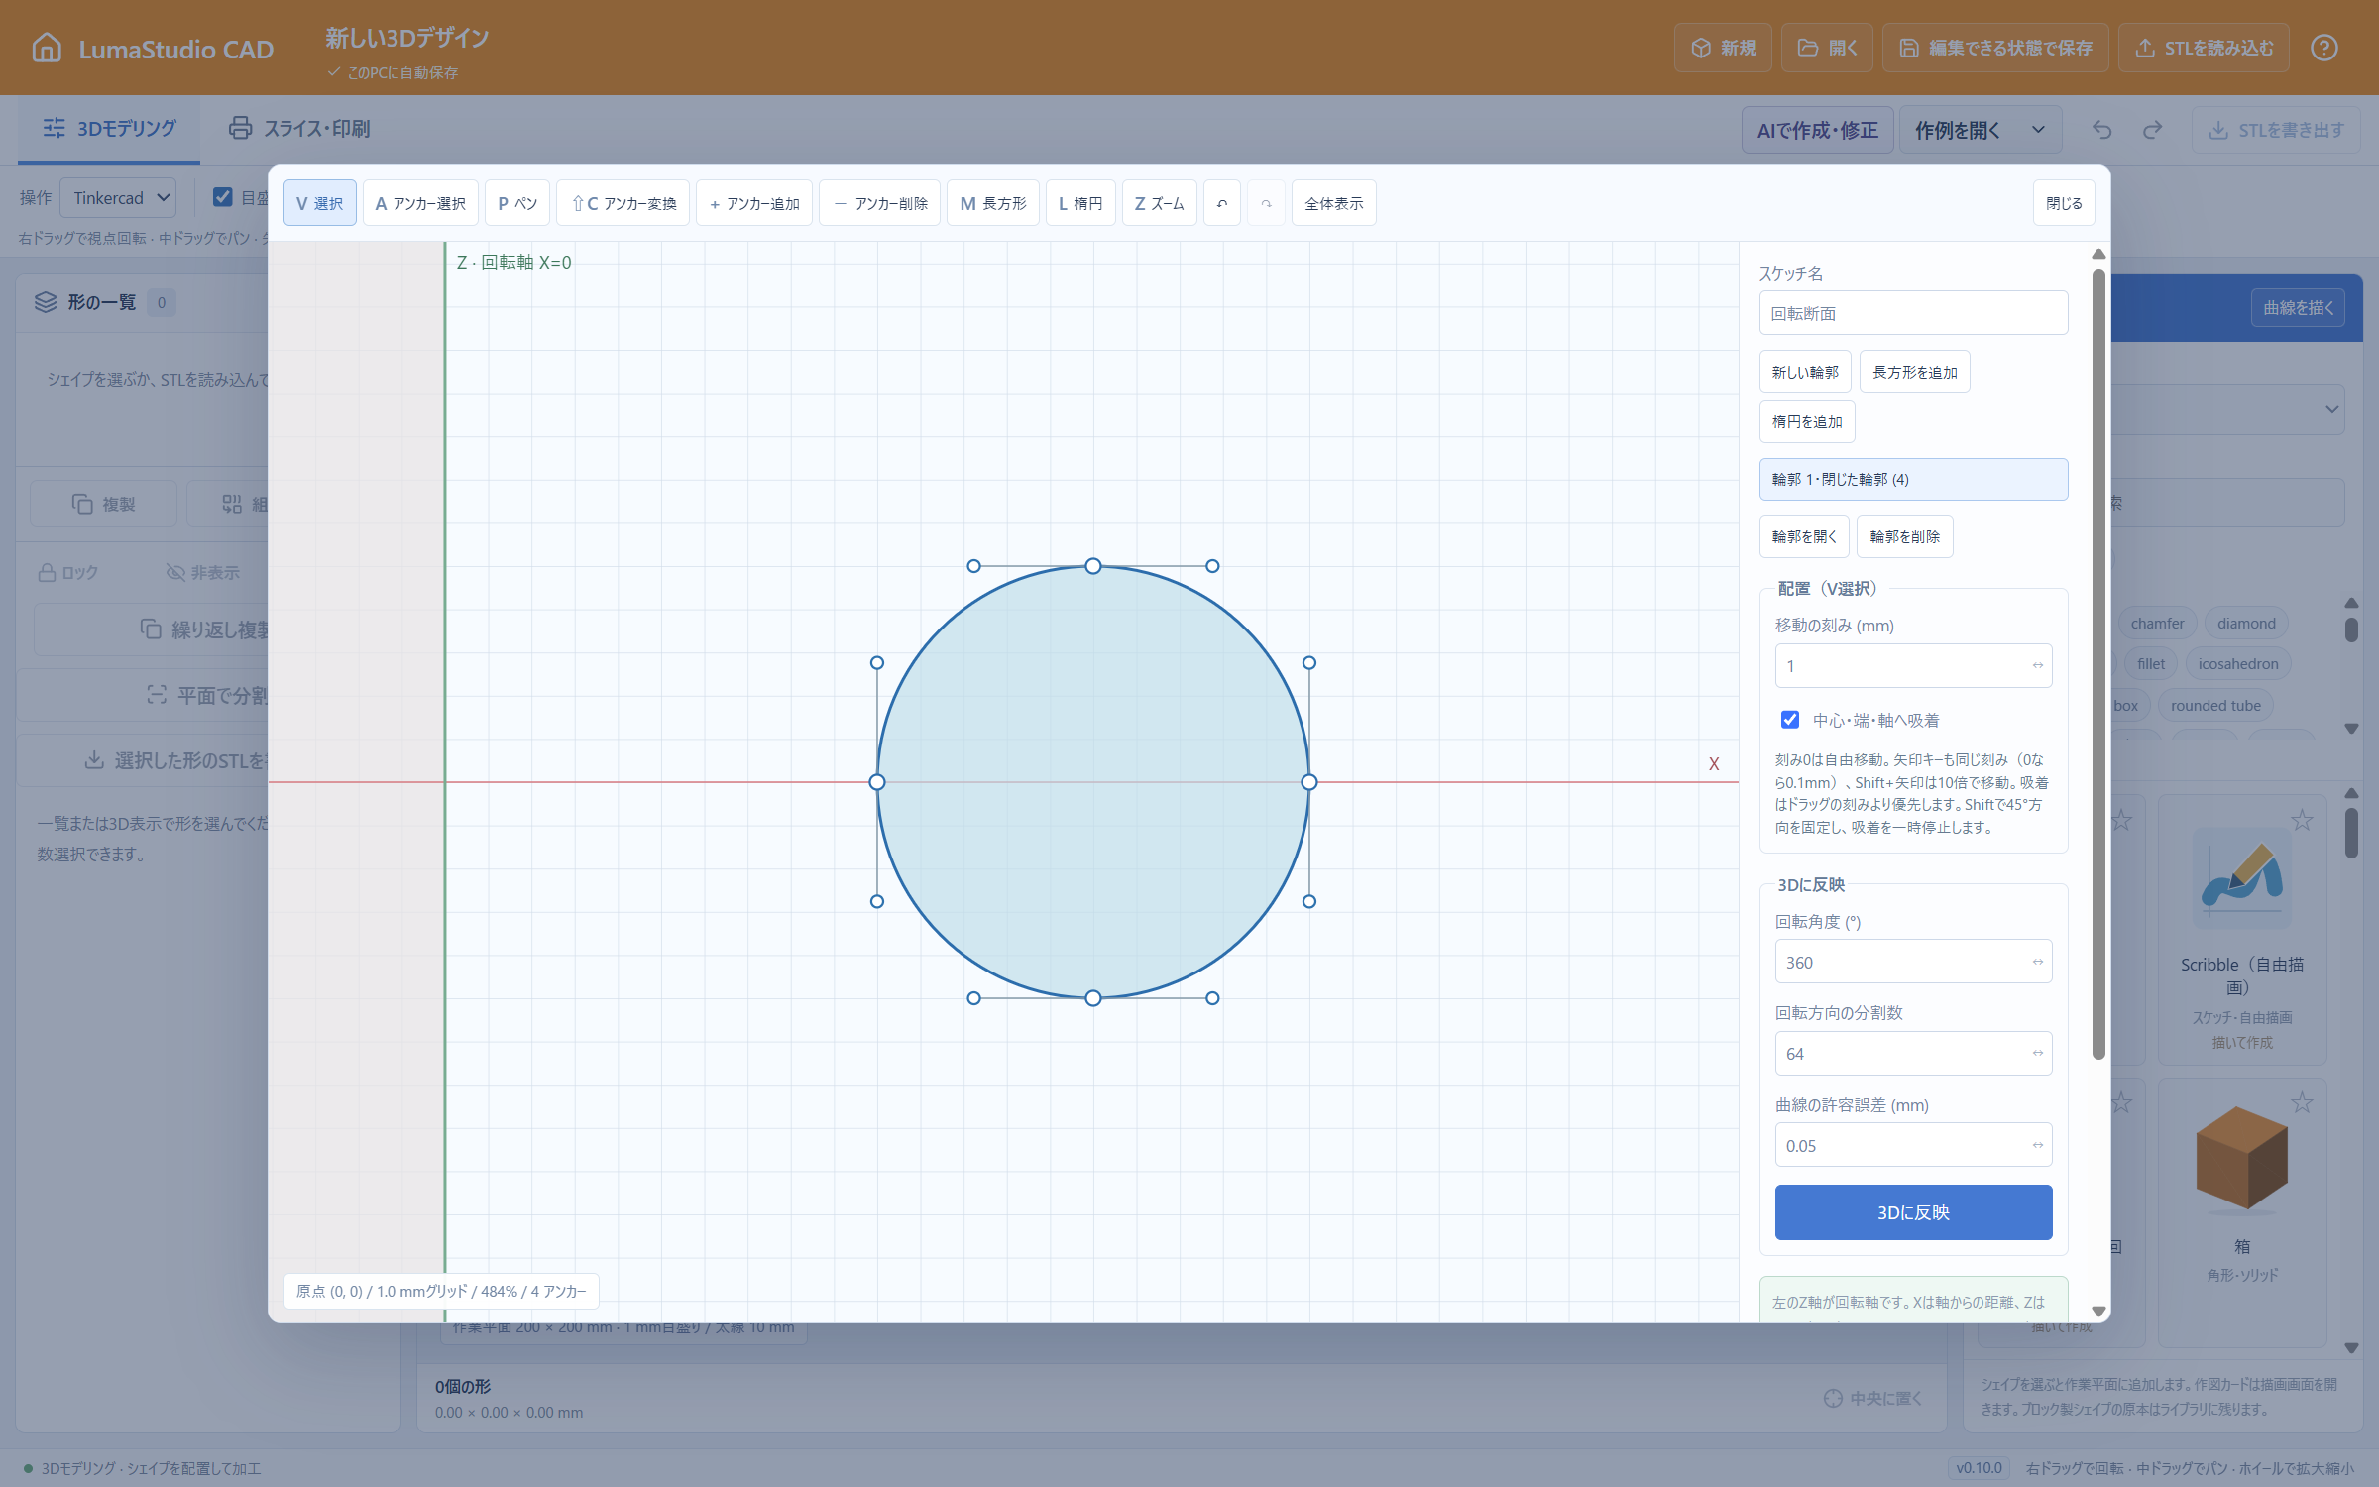Switch to the スライス・印刷 tab
Screen dimensions: 2379x1487
(299, 129)
